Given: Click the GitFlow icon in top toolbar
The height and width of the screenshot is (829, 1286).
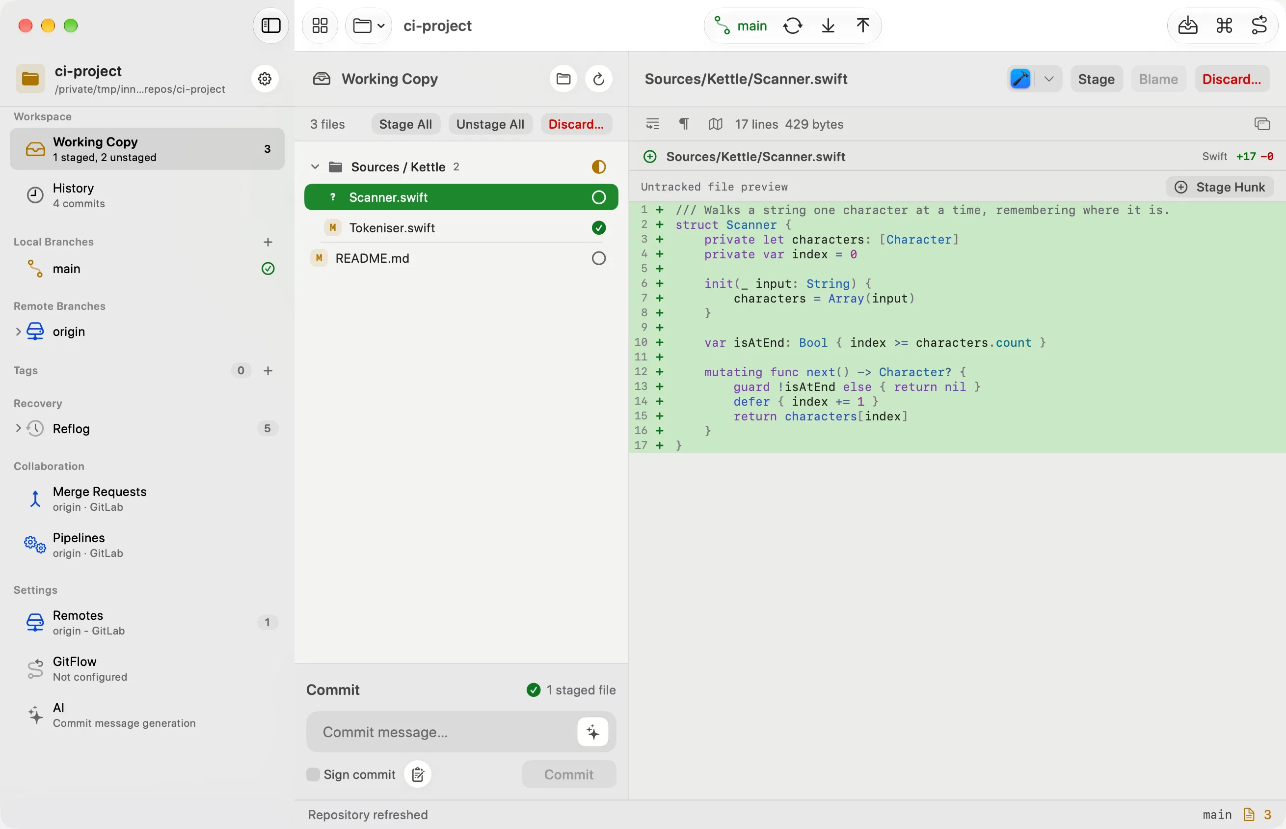Looking at the screenshot, I should (x=1259, y=26).
